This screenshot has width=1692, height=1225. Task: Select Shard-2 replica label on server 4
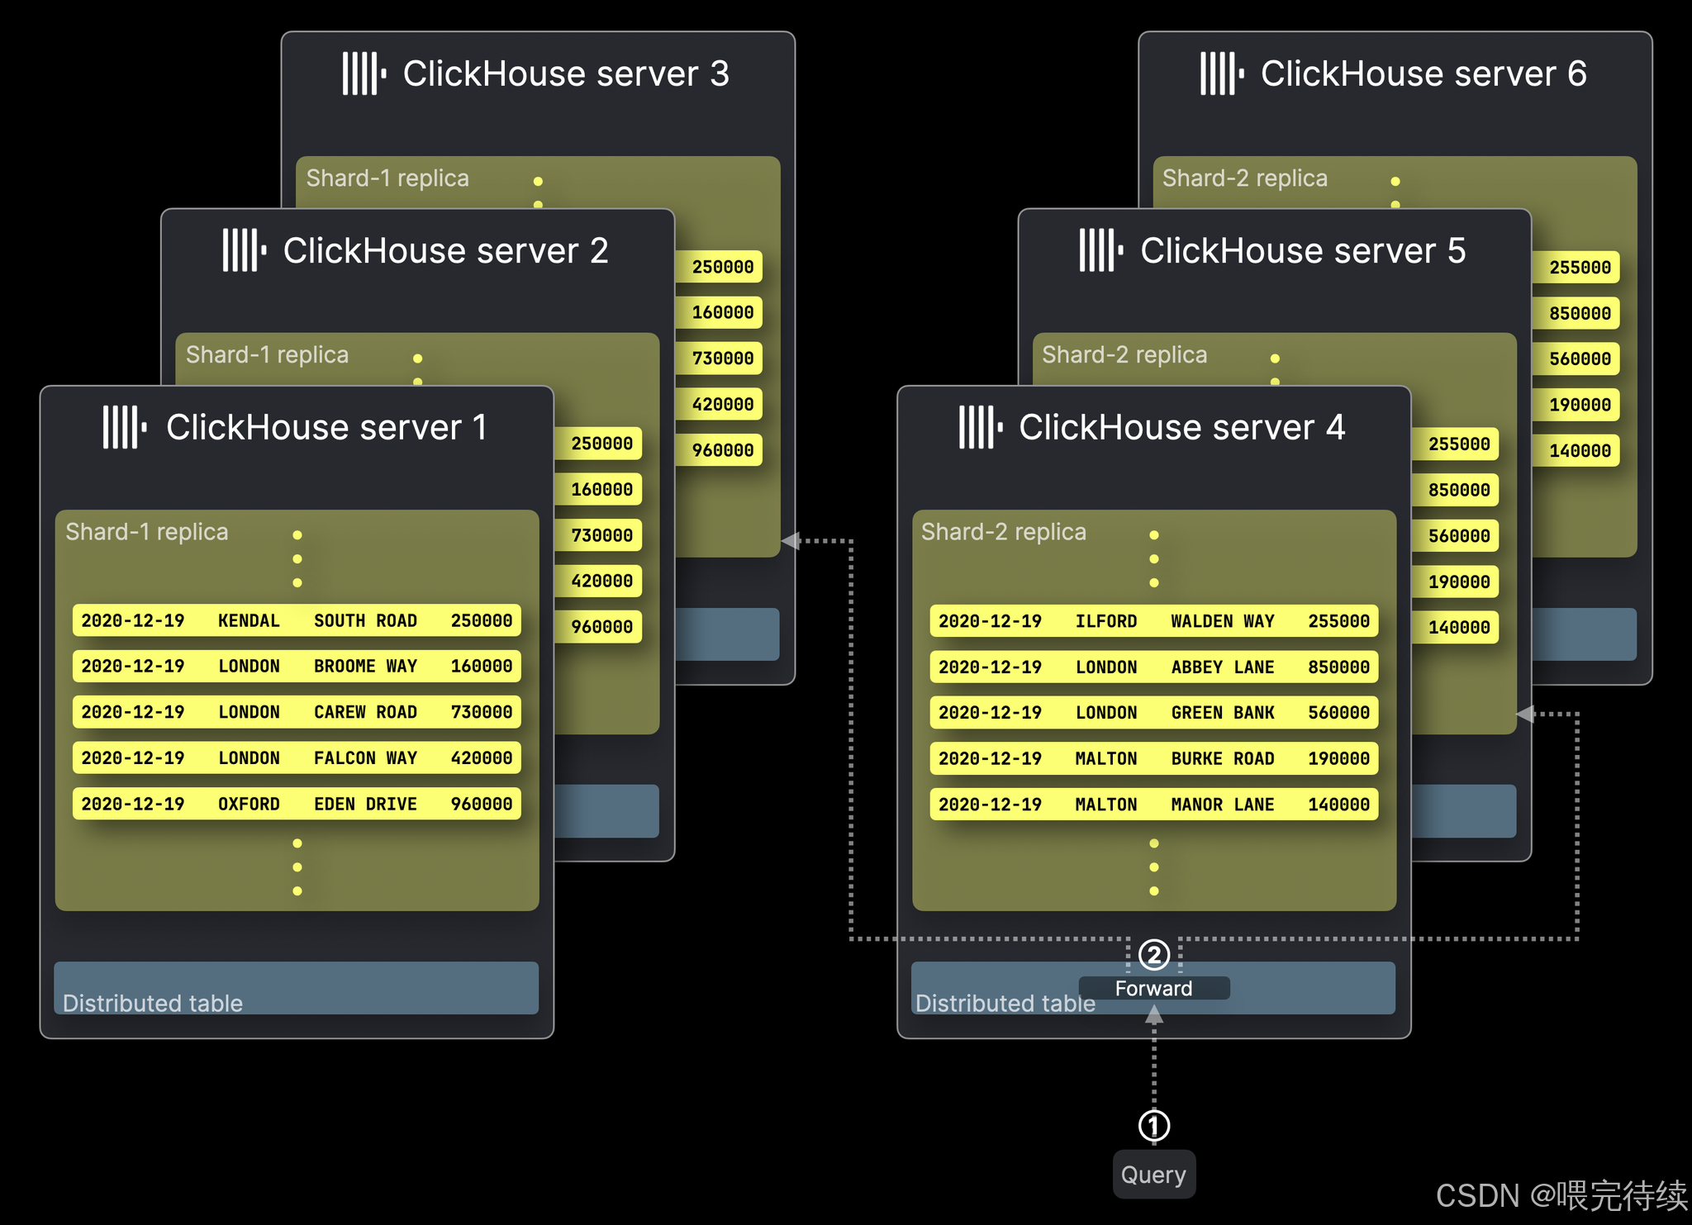[1004, 531]
